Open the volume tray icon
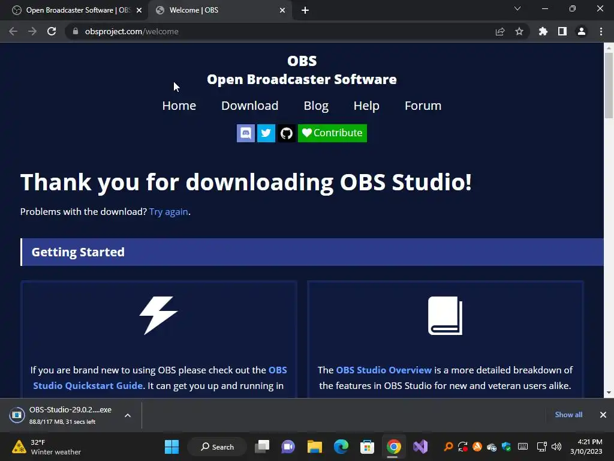 click(x=556, y=447)
